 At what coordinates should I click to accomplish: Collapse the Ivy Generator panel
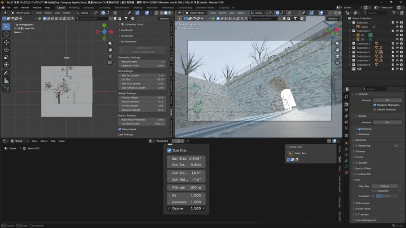pyautogui.click(x=120, y=41)
